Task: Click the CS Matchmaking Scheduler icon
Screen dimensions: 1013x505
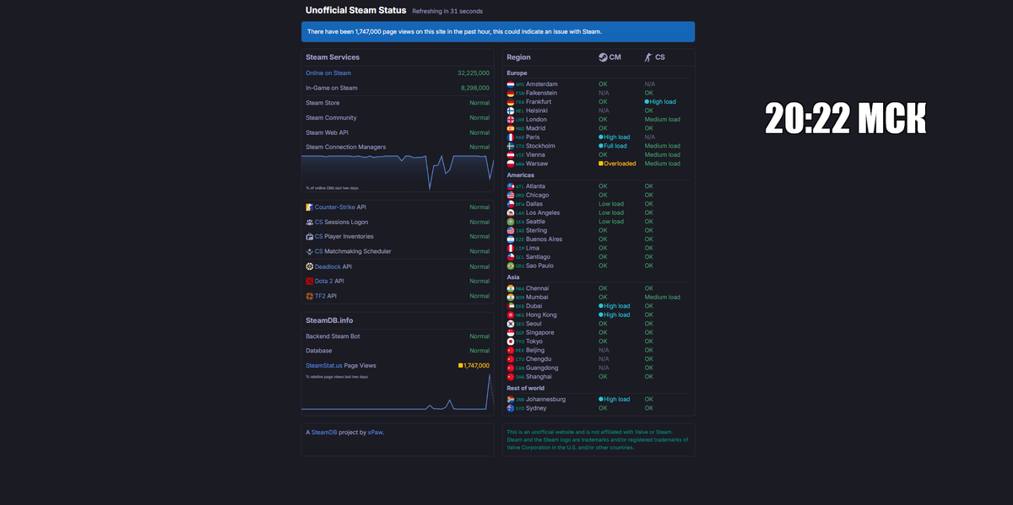Action: pos(309,250)
